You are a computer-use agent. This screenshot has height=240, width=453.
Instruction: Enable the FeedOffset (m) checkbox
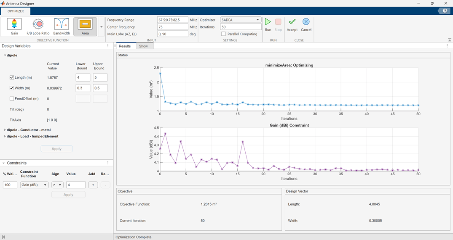point(12,99)
